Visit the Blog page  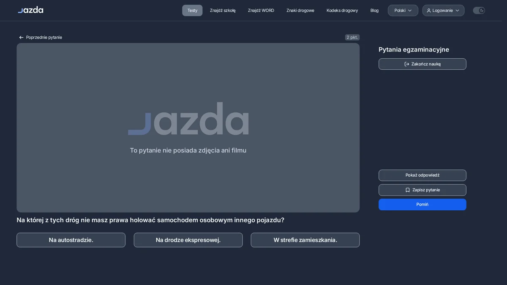tap(374, 11)
